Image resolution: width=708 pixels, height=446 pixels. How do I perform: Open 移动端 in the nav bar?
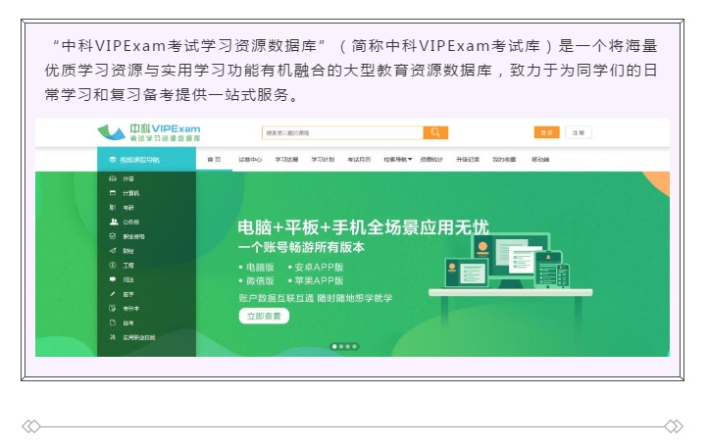coord(540,160)
